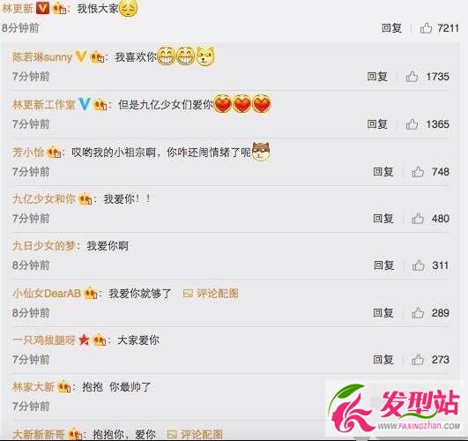View 评论配图 in 大新新新哥's comment
The width and height of the screenshot is (468, 441).
click(195, 434)
